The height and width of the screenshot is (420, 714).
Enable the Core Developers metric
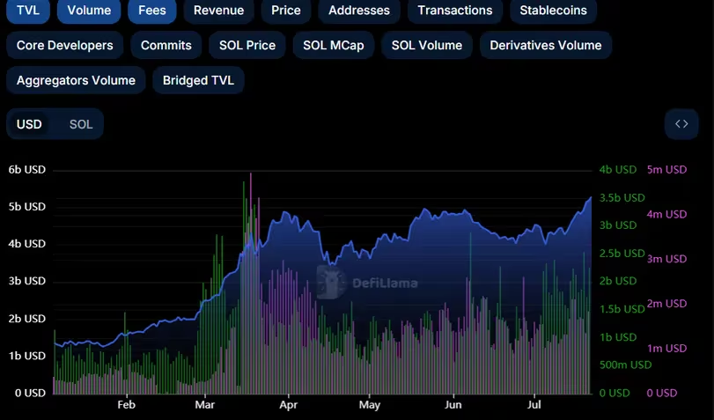pyautogui.click(x=65, y=45)
